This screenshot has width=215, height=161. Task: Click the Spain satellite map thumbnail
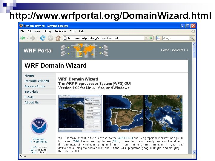point(123,114)
